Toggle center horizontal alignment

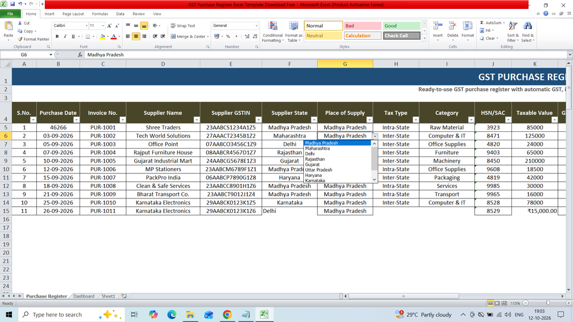click(136, 36)
